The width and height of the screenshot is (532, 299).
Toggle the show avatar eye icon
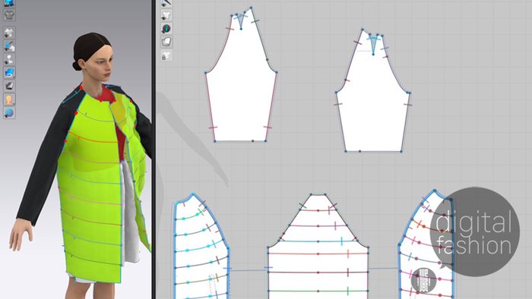point(9,60)
